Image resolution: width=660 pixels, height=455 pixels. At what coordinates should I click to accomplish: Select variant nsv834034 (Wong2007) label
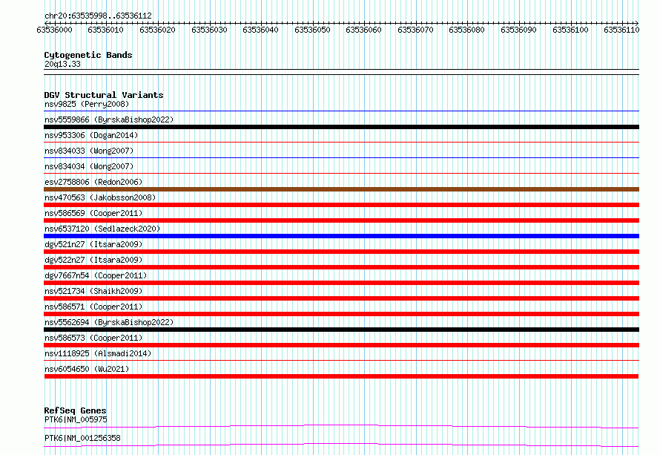pyautogui.click(x=89, y=166)
